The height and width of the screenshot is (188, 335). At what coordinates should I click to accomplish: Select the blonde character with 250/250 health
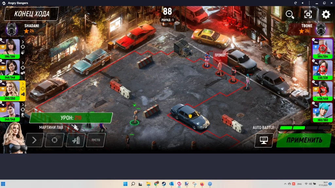(x=11, y=90)
